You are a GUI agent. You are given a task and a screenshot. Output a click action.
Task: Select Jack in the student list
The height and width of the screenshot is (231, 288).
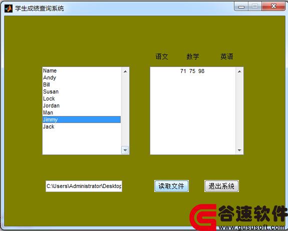pyautogui.click(x=82, y=126)
